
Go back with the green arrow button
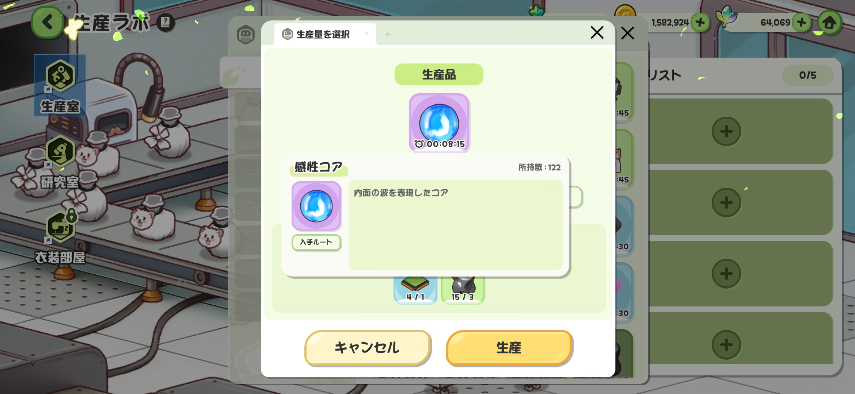(x=47, y=22)
